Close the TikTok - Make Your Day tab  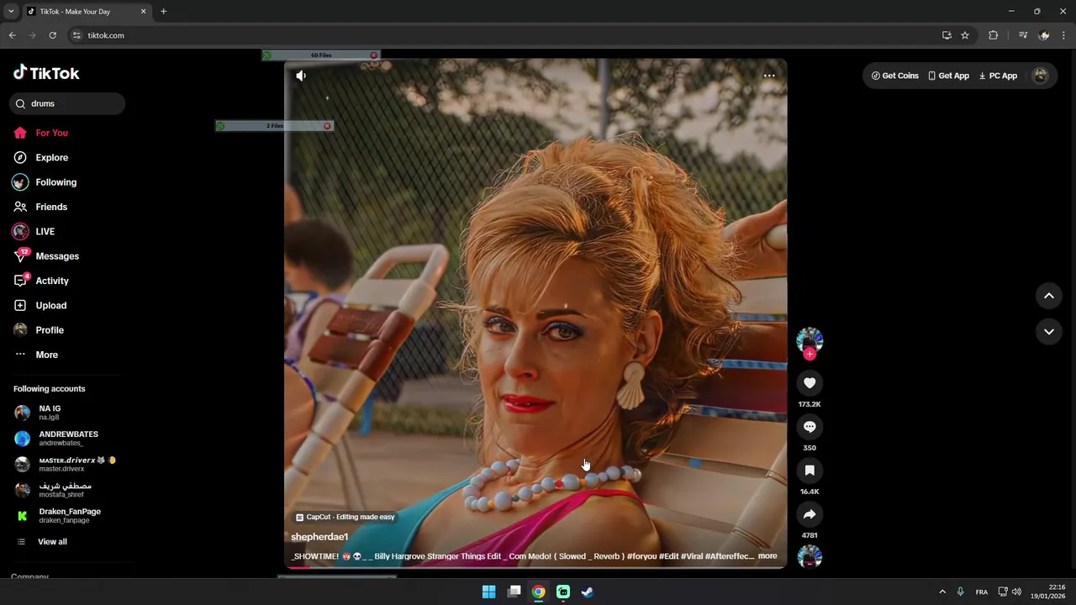[143, 12]
